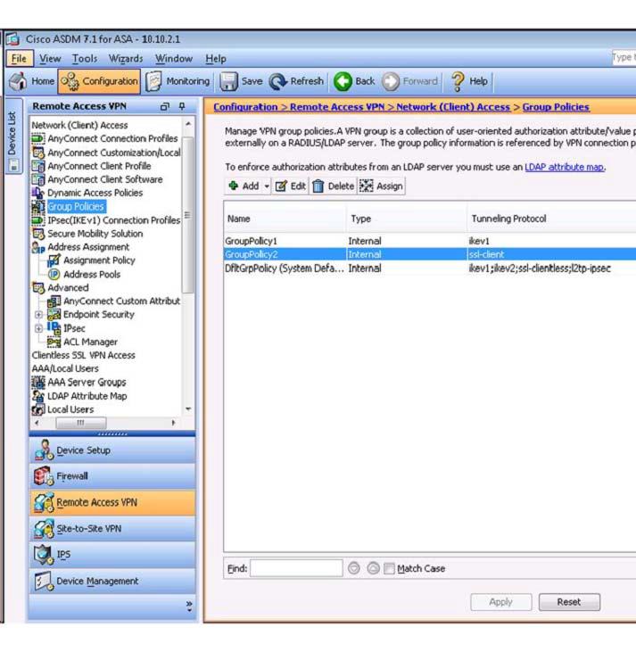Screen dimensions: 636x652
Task: Click the Forward navigation button
Action: coord(410,81)
